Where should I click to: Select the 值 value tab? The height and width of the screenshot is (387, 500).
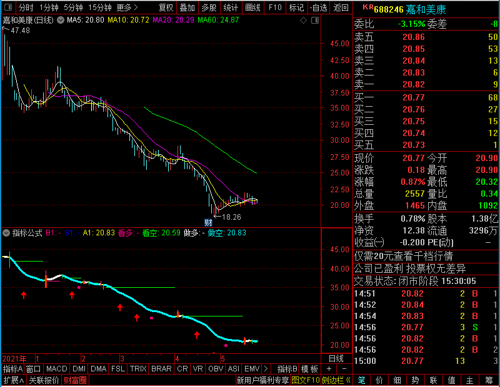(451, 380)
